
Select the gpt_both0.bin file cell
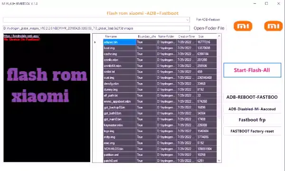coord(120,114)
